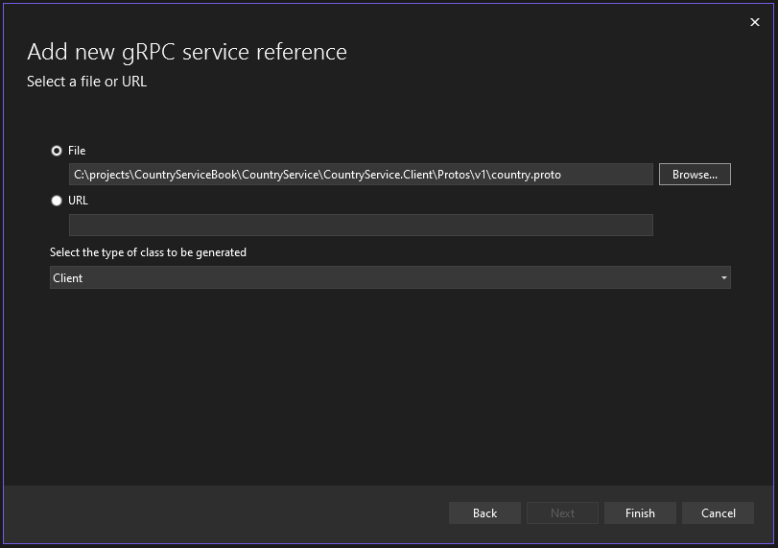
Task: Go to previous step with Back
Action: [484, 513]
